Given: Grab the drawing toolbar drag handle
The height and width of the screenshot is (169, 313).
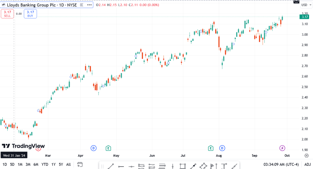Looking at the screenshot, I should 102,167.
